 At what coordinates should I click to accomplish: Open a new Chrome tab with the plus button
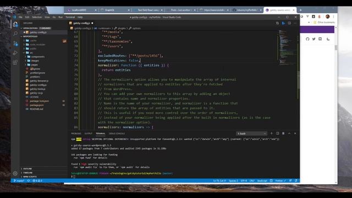click(300, 10)
